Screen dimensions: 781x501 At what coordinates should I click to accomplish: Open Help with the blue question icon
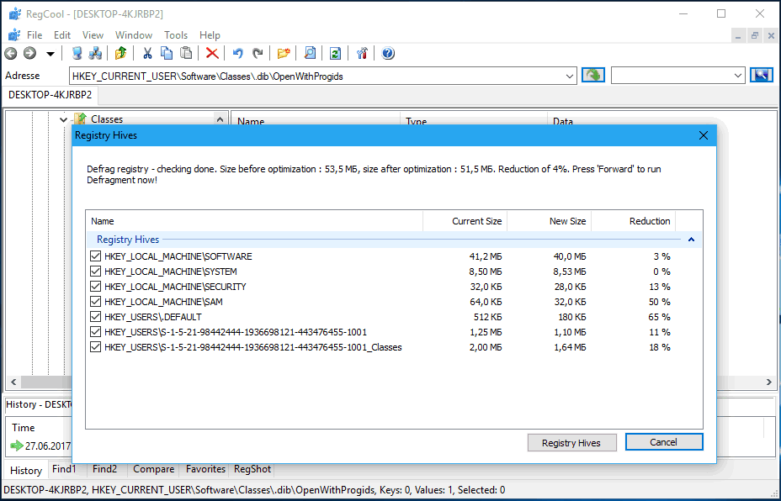pyautogui.click(x=388, y=53)
